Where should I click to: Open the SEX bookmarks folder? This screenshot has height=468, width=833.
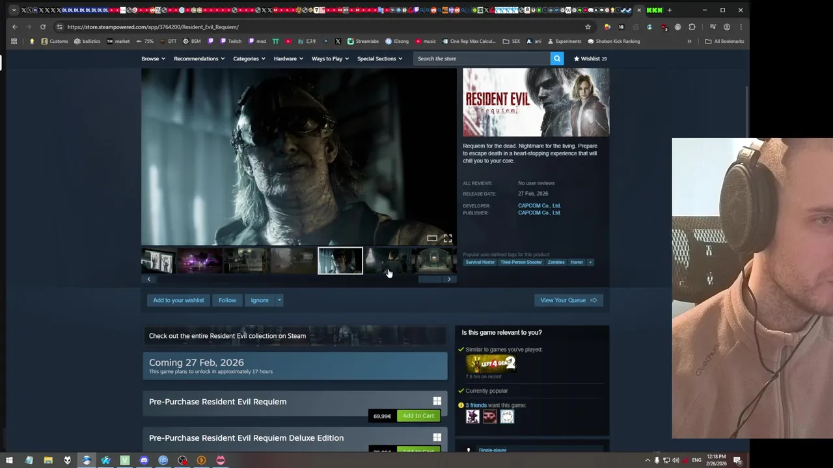[x=512, y=41]
